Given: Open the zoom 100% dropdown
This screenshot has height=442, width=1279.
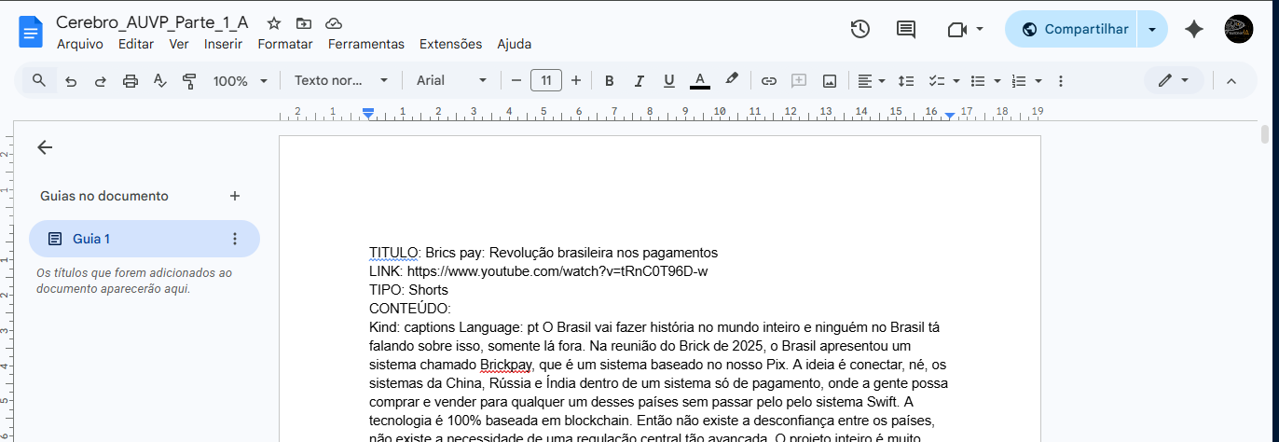Looking at the screenshot, I should 240,81.
